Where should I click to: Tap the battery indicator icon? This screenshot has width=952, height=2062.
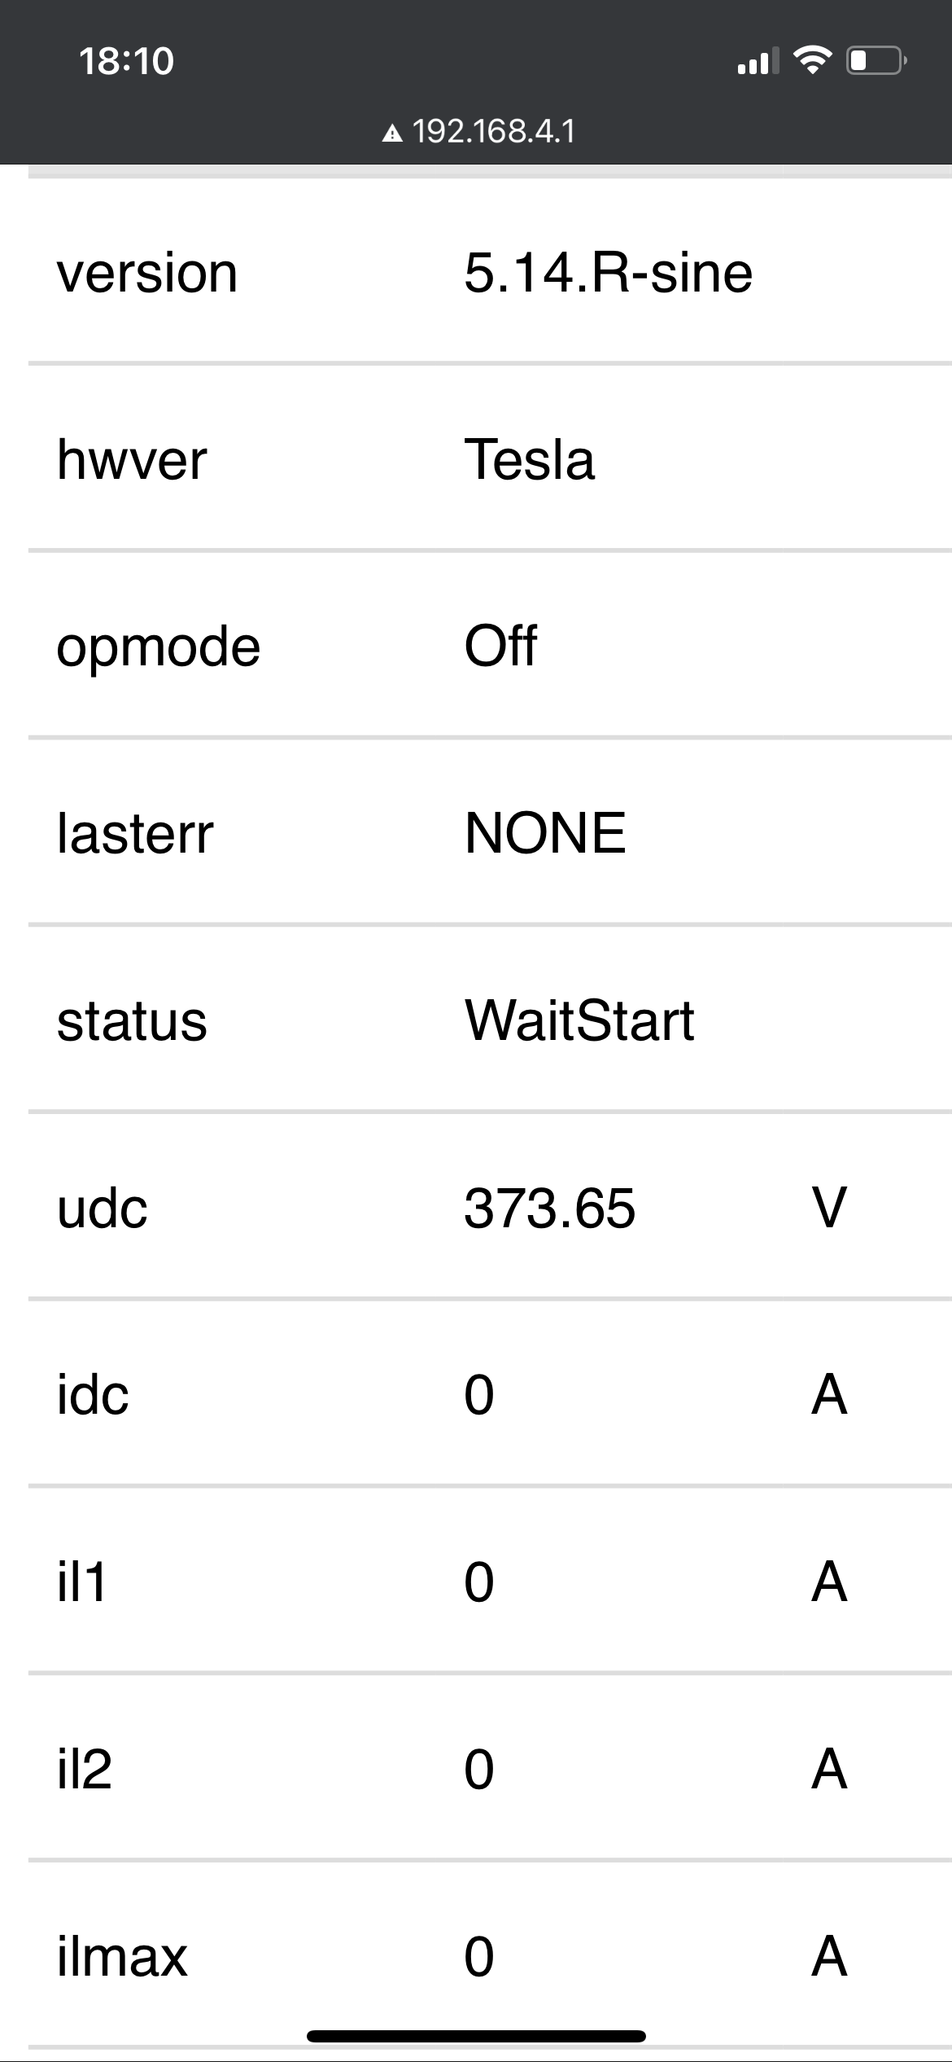[876, 60]
